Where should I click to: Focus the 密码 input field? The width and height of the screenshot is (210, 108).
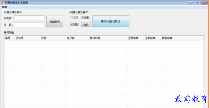pos(29,25)
